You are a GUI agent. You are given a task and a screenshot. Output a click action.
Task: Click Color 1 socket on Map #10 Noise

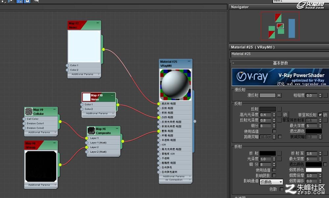point(82,104)
